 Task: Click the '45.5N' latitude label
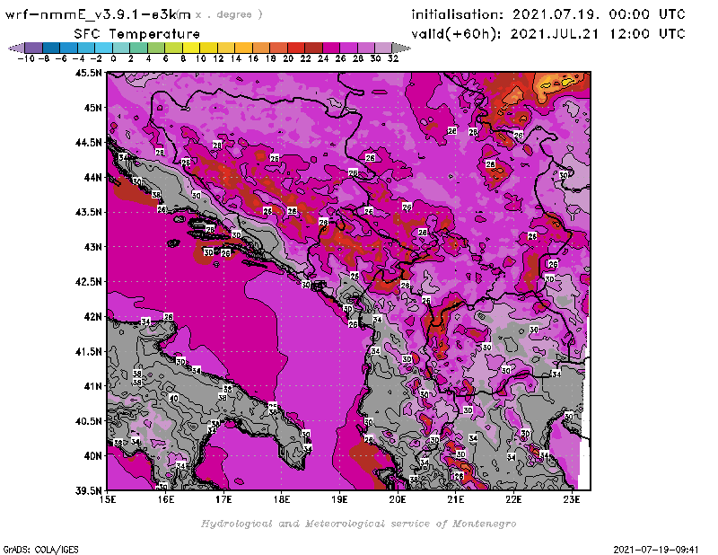click(88, 73)
